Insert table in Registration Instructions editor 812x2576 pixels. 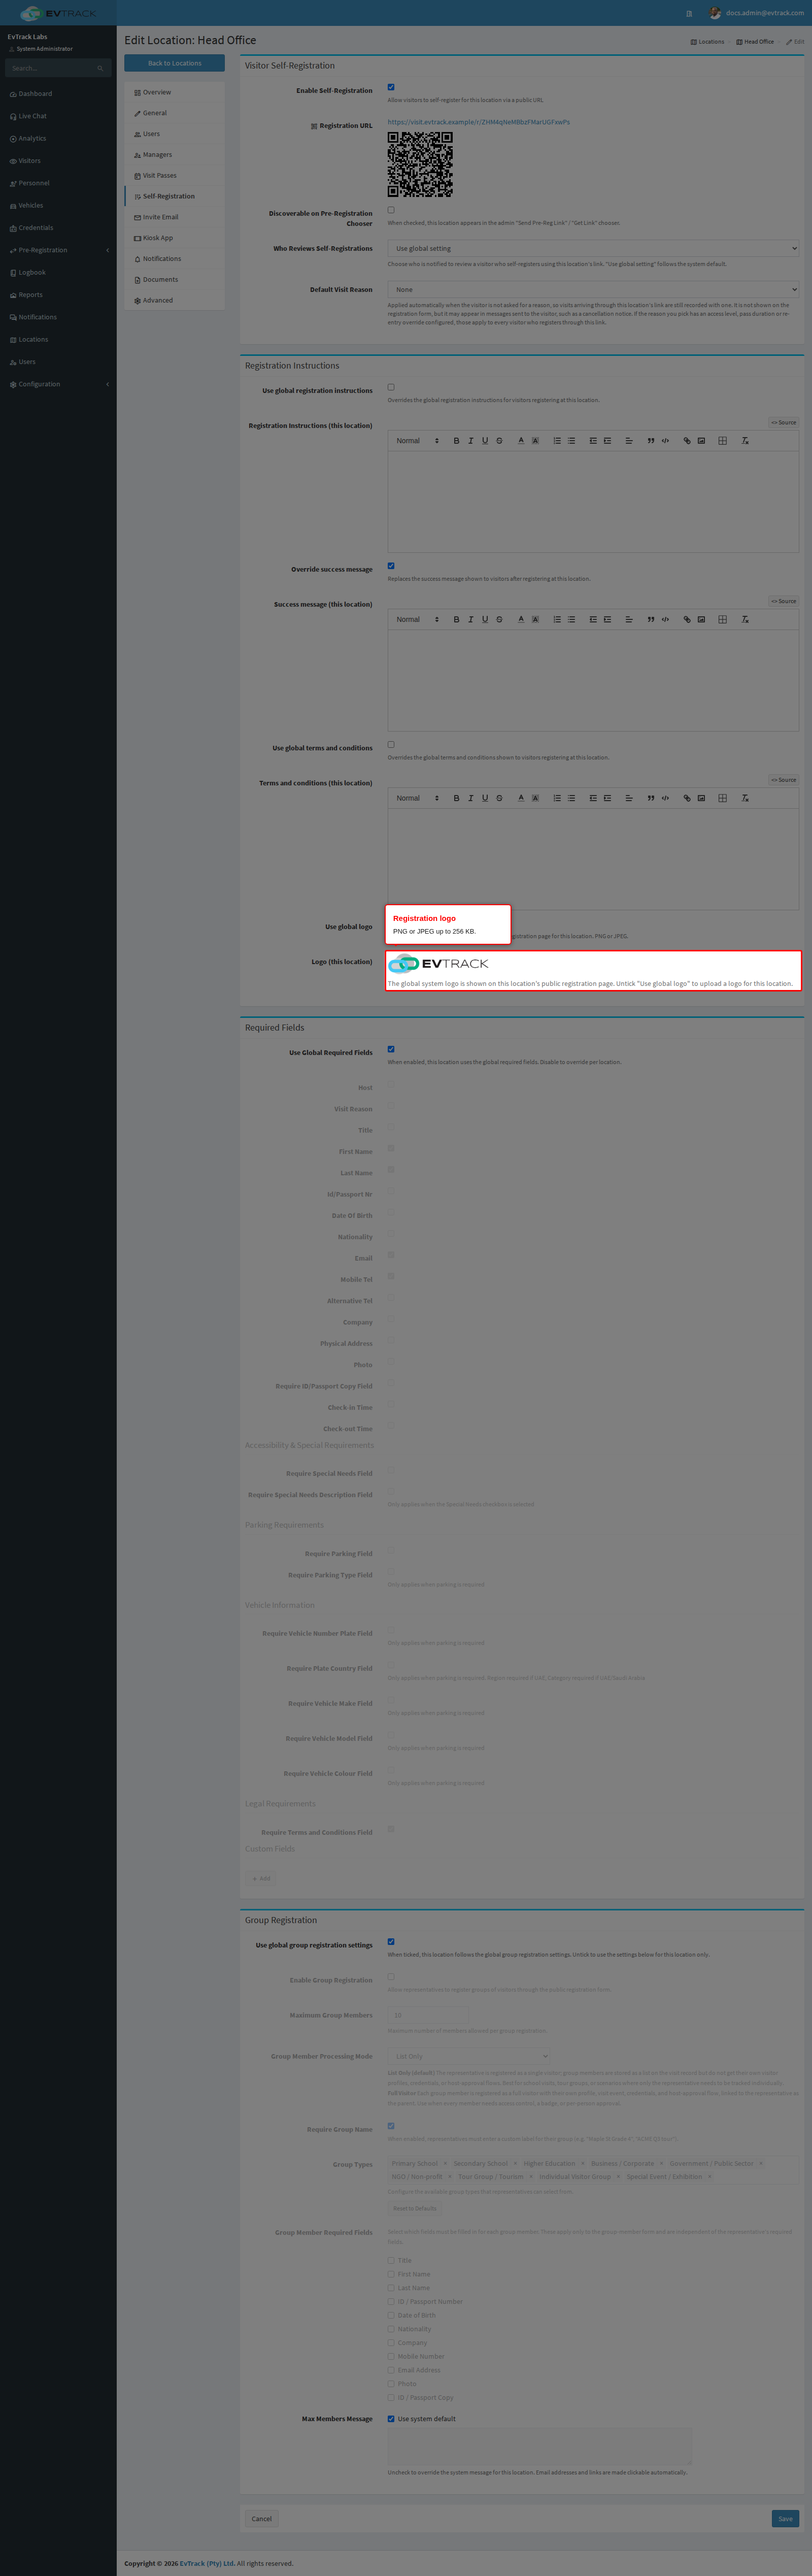(x=722, y=441)
